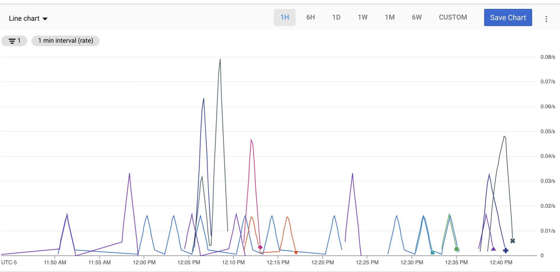The width and height of the screenshot is (560, 272).
Task: Switch to the 1D time range tab
Action: pos(336,17)
